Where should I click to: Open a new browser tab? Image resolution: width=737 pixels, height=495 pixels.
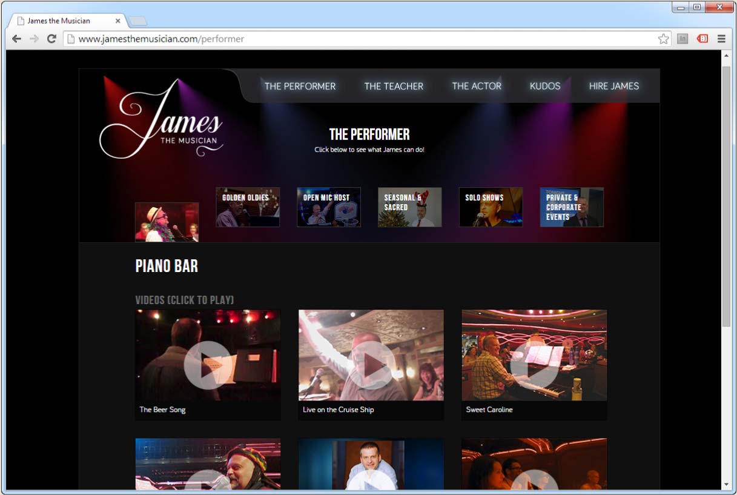(137, 21)
